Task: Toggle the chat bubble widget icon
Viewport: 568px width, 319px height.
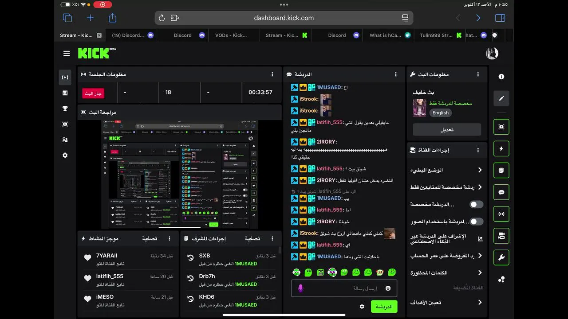Action: click(x=501, y=192)
